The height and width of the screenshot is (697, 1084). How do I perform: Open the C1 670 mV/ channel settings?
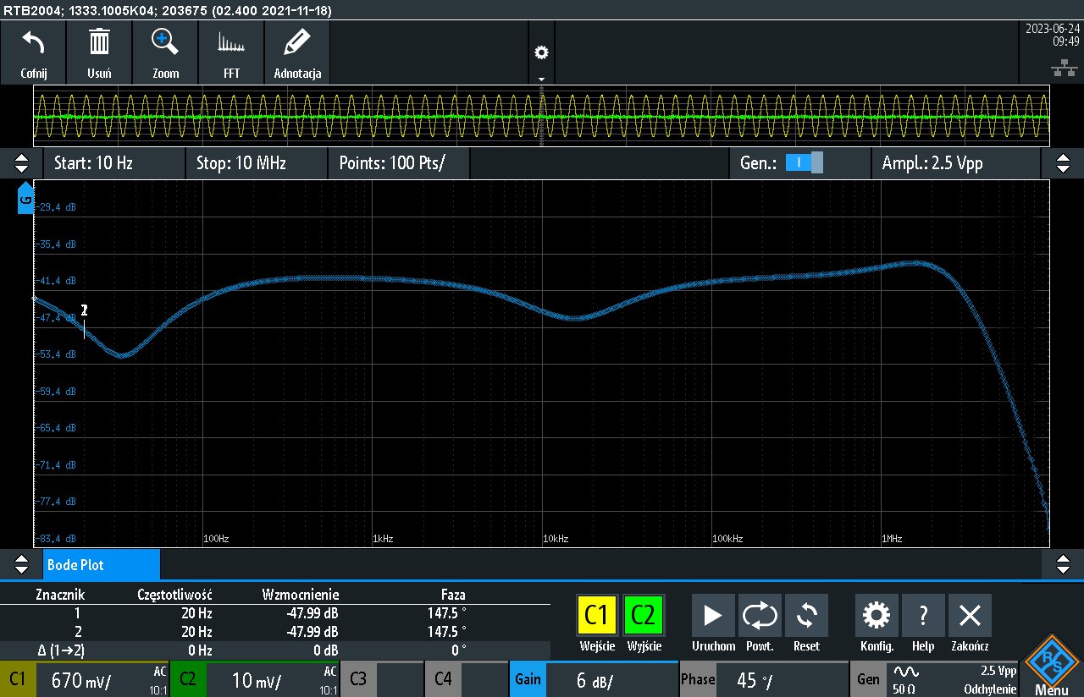(85, 679)
